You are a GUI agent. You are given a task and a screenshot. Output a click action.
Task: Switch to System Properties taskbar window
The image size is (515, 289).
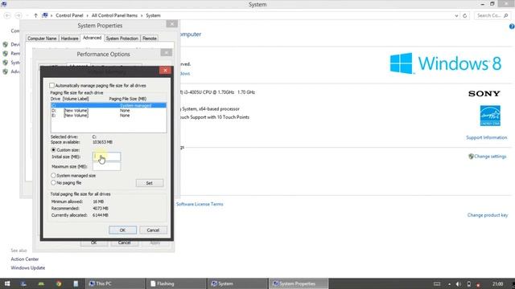click(x=299, y=283)
